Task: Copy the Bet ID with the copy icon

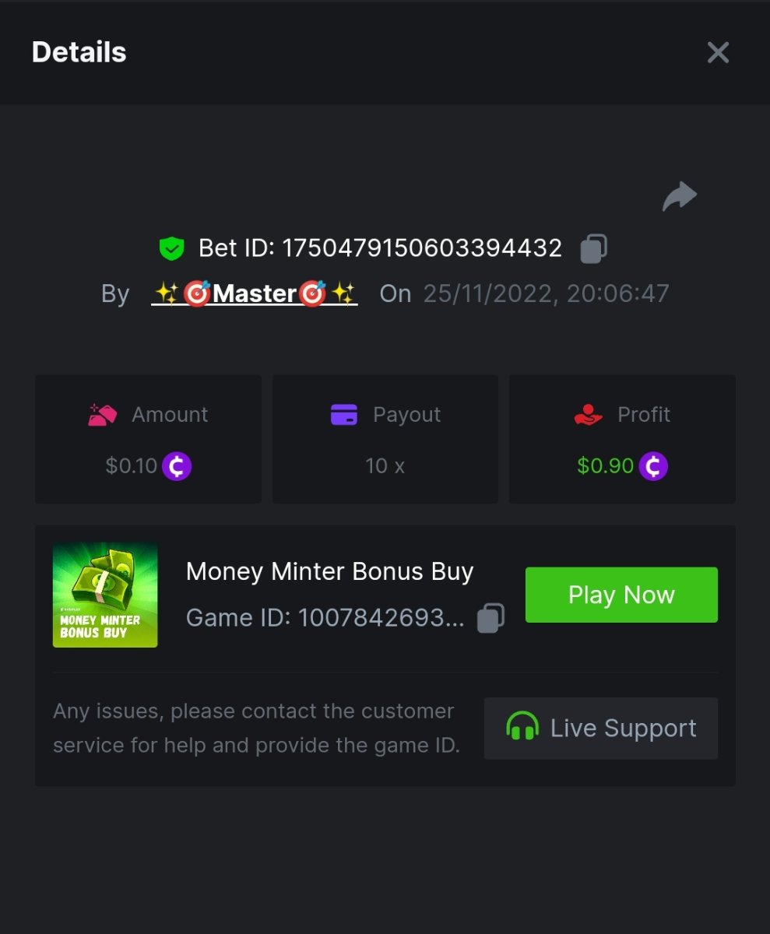Action: [594, 248]
